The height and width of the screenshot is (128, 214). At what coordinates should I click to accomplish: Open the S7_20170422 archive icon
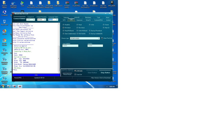(x=76, y=4)
